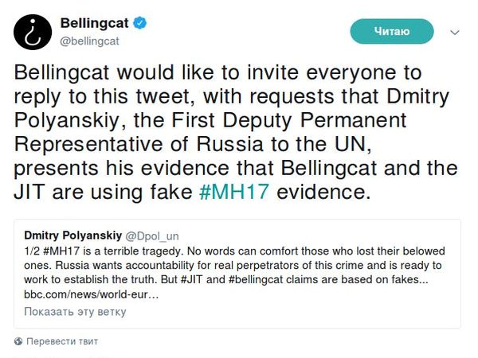
Task: Click the globe icon beside Перевести твит
Action: point(18,341)
